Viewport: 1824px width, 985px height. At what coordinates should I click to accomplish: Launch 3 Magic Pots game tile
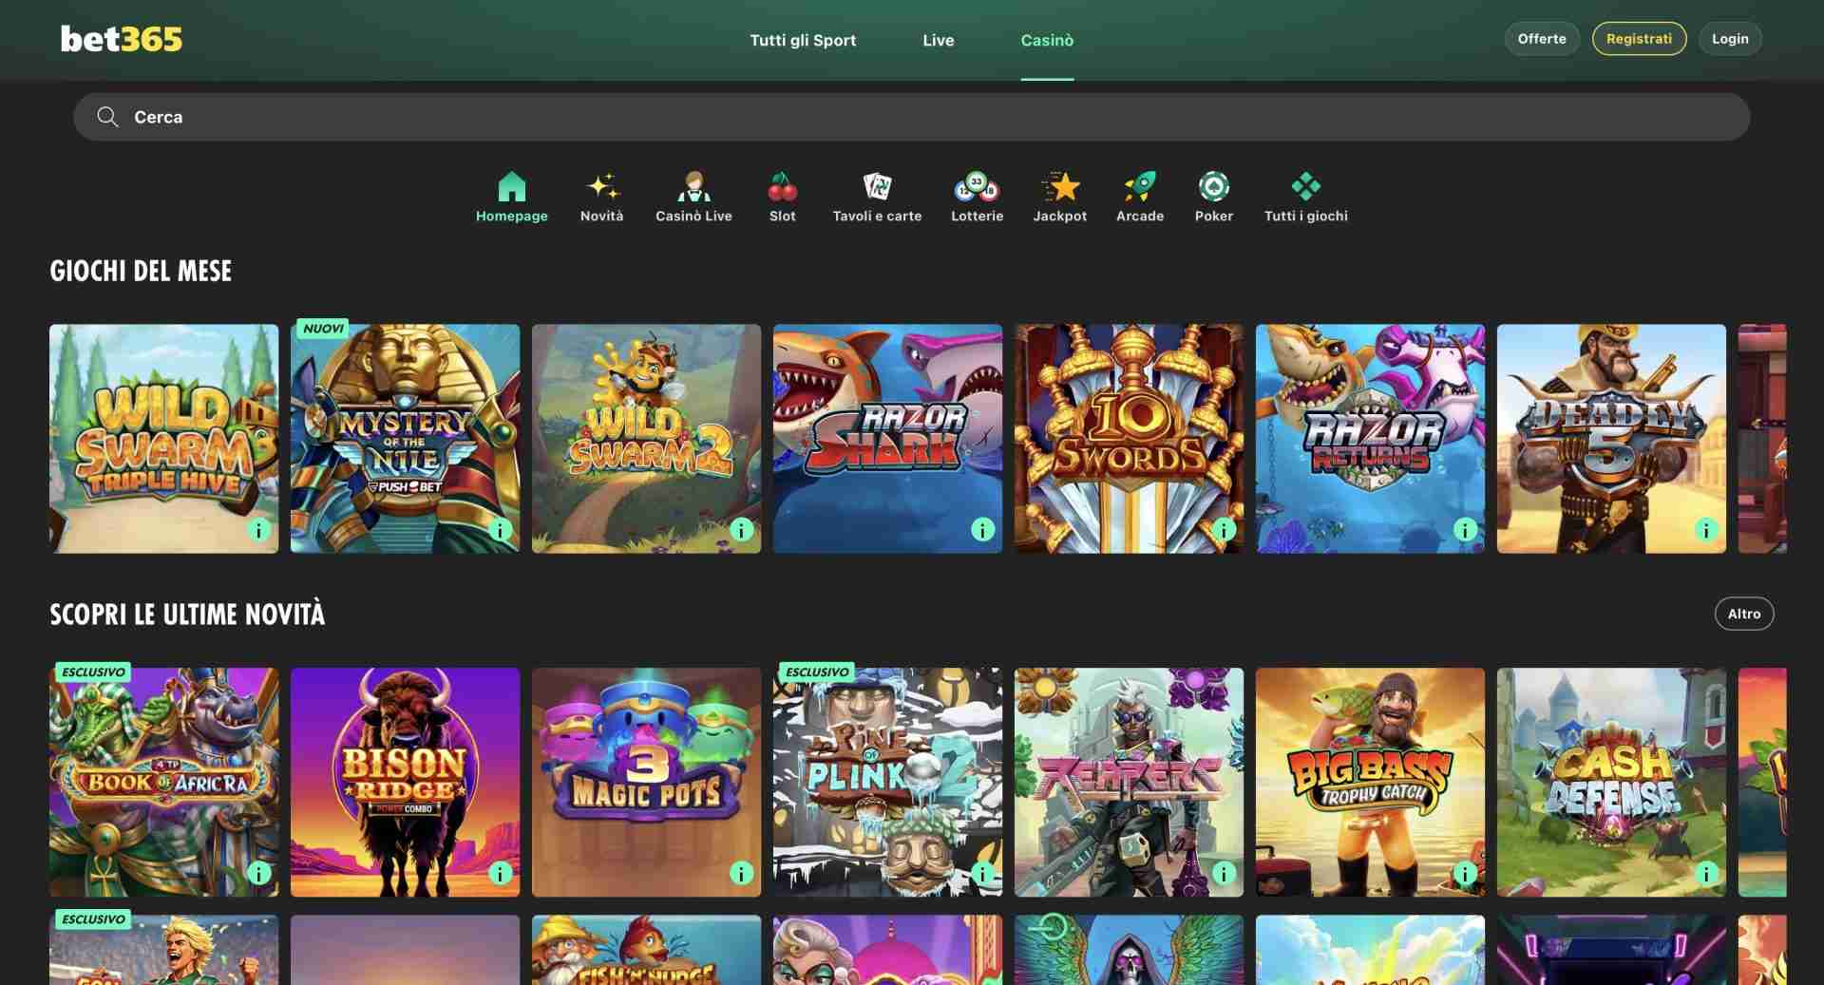(x=647, y=782)
